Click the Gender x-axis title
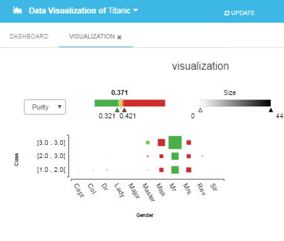Viewport: 284px width, 241px height. [x=145, y=215]
